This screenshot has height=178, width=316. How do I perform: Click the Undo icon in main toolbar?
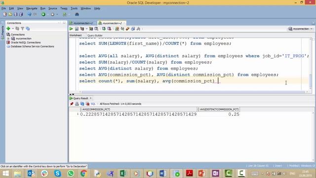pos(30,14)
